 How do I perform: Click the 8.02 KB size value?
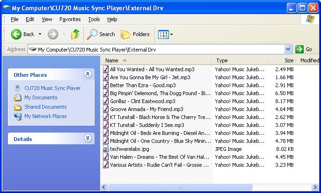[285, 149]
